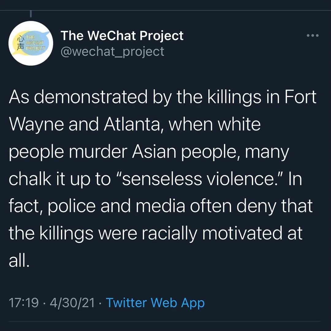
Task: Click the thread connector line above avatar
Action: point(31,14)
